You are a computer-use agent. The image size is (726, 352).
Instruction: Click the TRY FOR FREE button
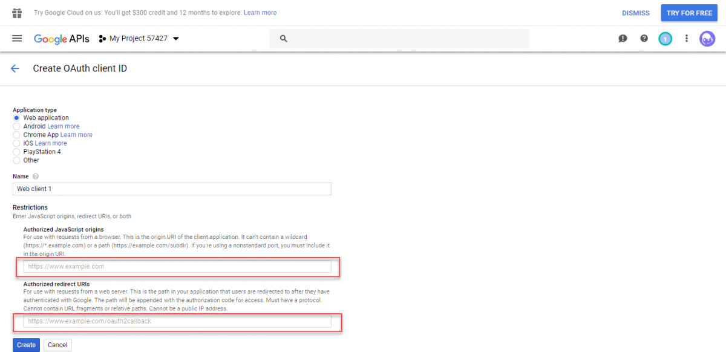pos(690,13)
